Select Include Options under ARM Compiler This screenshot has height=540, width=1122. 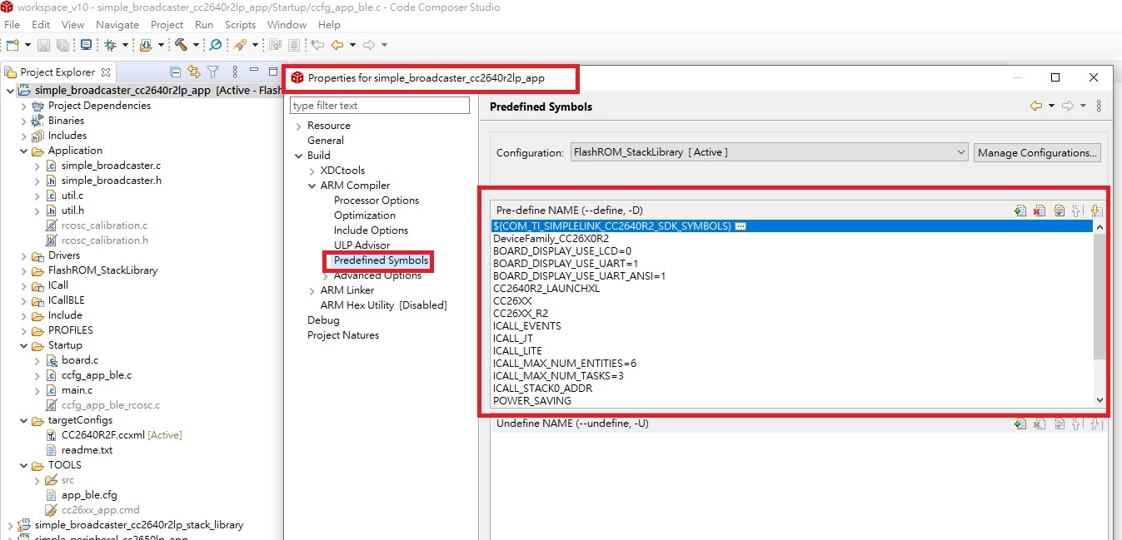(371, 230)
